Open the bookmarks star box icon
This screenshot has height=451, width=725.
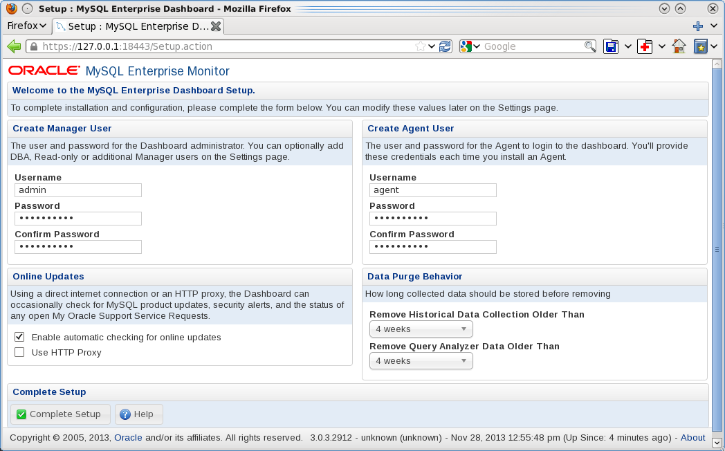tap(701, 46)
